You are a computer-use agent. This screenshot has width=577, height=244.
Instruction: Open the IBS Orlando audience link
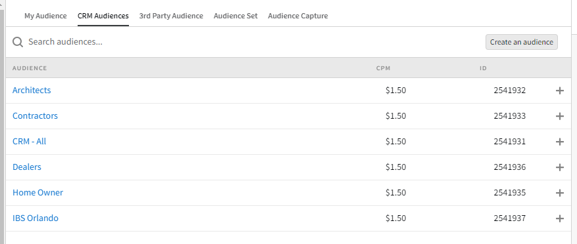click(36, 218)
